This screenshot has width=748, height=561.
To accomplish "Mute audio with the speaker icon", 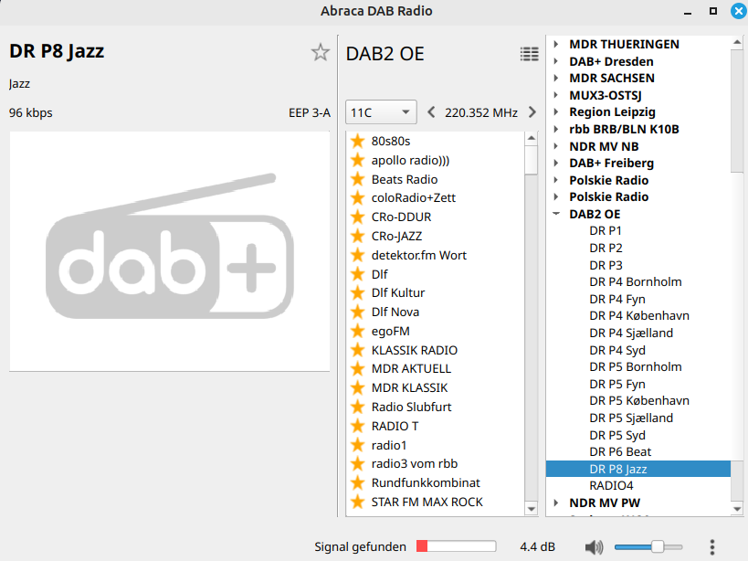I will point(595,547).
